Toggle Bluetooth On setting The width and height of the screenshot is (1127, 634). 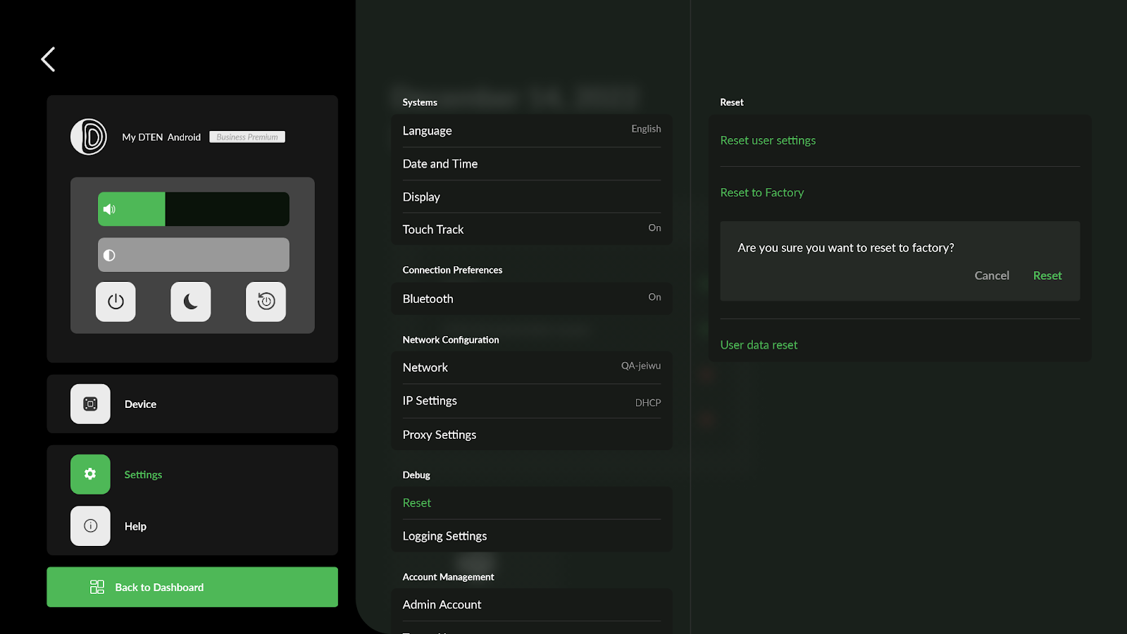[532, 299]
